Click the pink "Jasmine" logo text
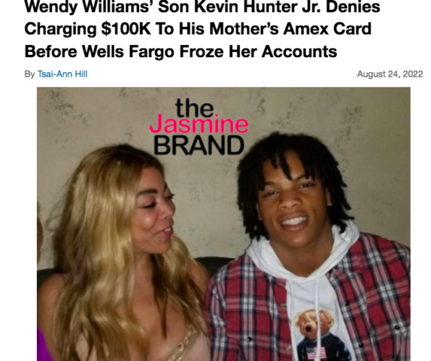The width and height of the screenshot is (431, 361). tap(199, 125)
